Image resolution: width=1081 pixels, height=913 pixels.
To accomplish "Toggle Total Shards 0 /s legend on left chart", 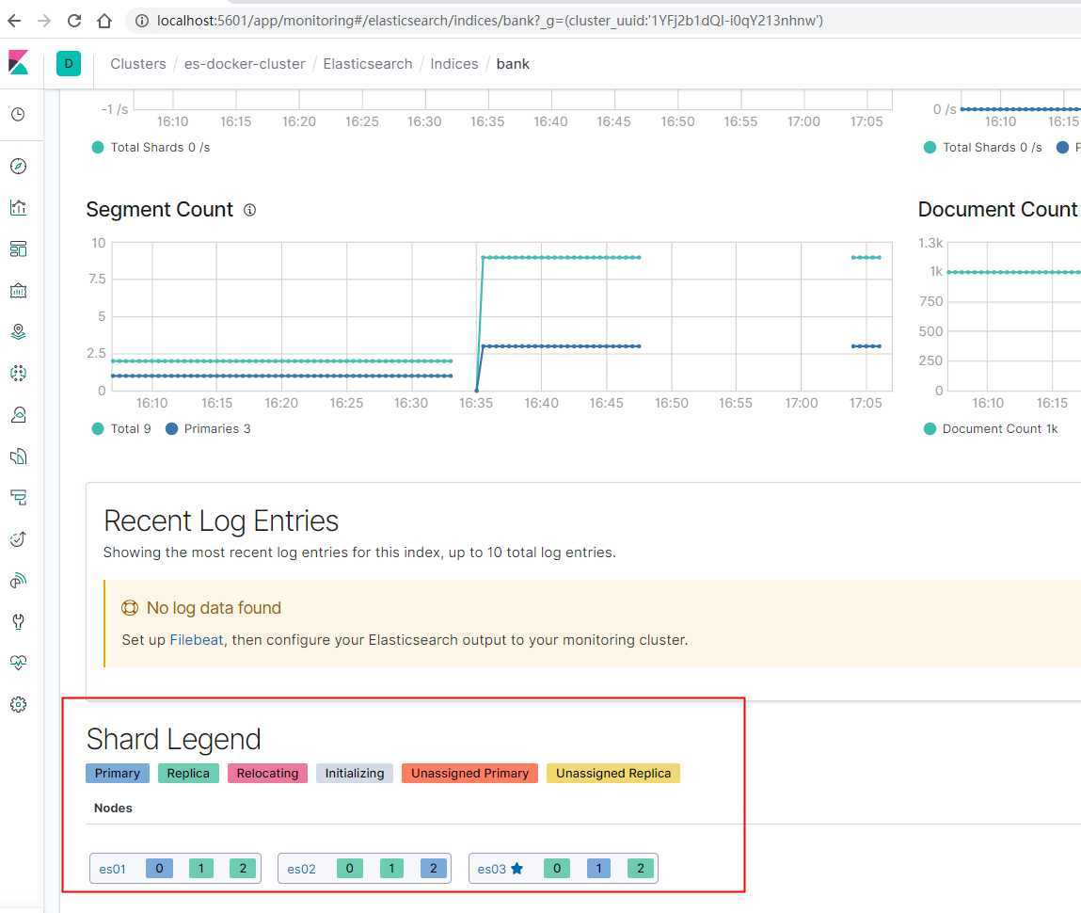I will click(x=151, y=148).
